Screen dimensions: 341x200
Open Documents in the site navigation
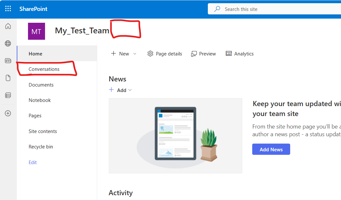pyautogui.click(x=57, y=85)
